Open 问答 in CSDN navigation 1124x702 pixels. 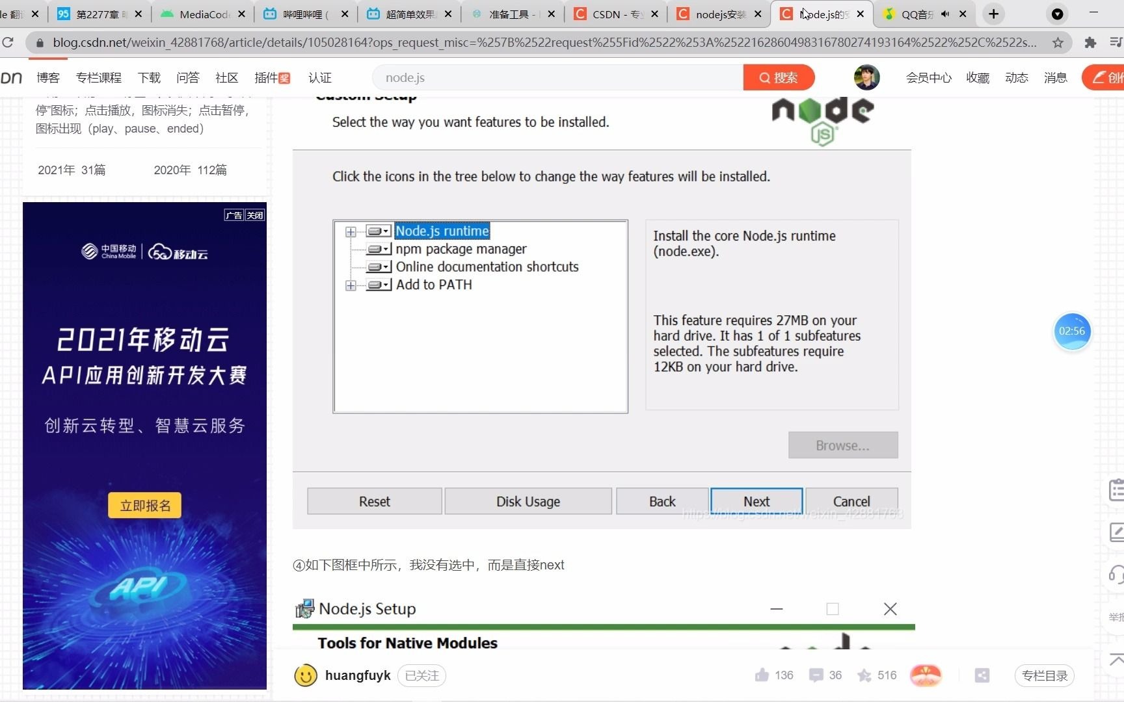click(x=188, y=78)
